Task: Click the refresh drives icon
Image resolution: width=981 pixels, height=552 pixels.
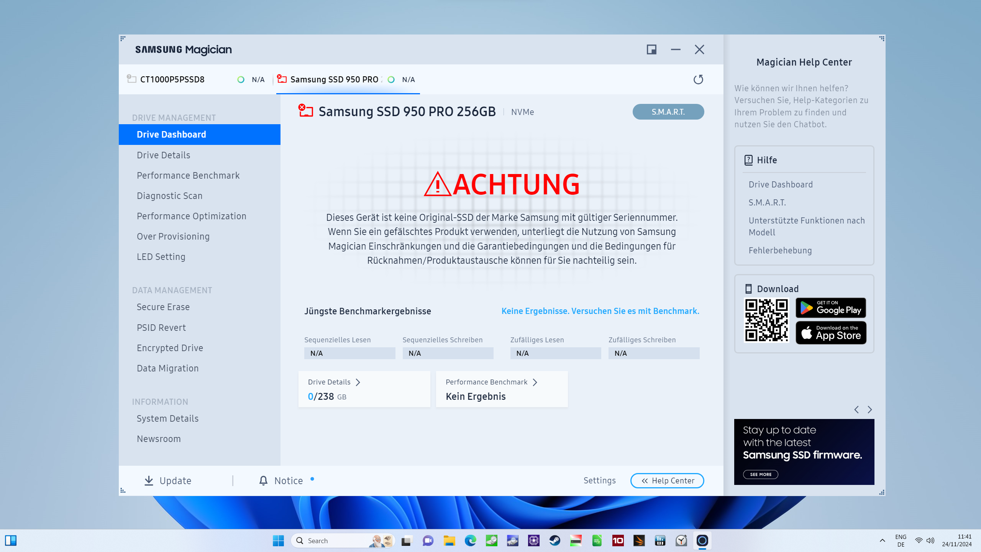Action: 698,79
